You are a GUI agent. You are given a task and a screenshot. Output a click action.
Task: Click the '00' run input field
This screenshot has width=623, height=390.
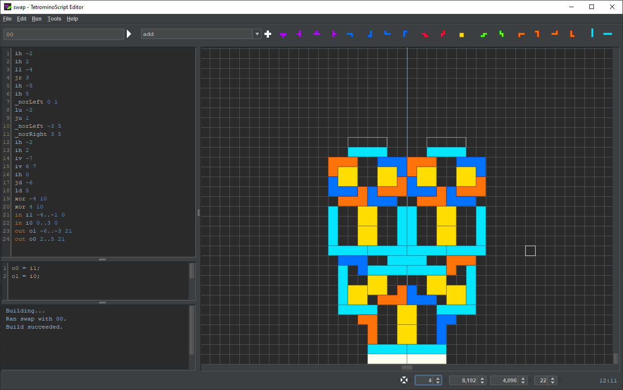[64, 35]
